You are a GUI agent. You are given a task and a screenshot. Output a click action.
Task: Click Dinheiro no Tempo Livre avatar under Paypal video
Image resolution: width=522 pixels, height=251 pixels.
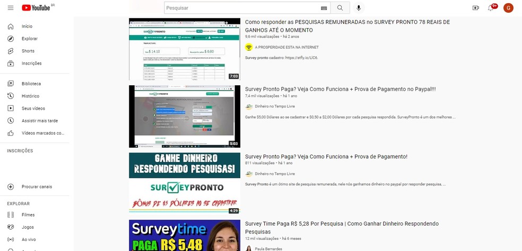tap(249, 106)
